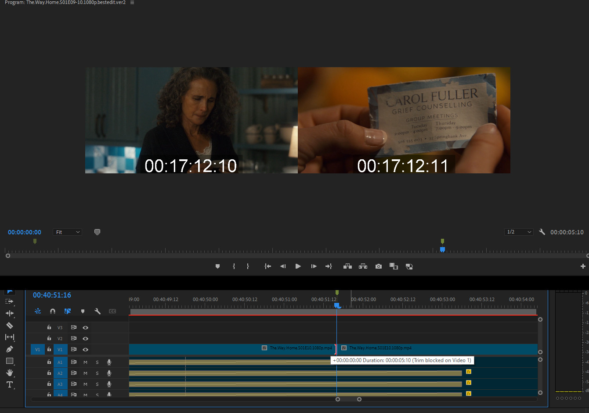Toggle V1 source patching

(x=37, y=349)
